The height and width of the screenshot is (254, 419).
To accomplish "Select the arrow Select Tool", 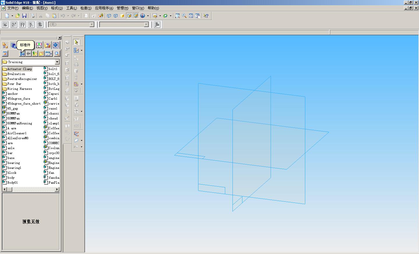I will click(76, 42).
